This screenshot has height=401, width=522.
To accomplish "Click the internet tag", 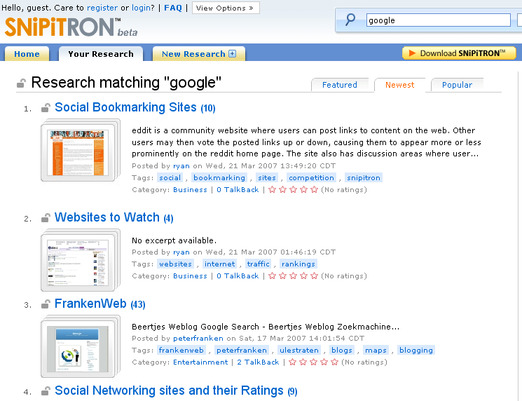I will click(x=220, y=264).
